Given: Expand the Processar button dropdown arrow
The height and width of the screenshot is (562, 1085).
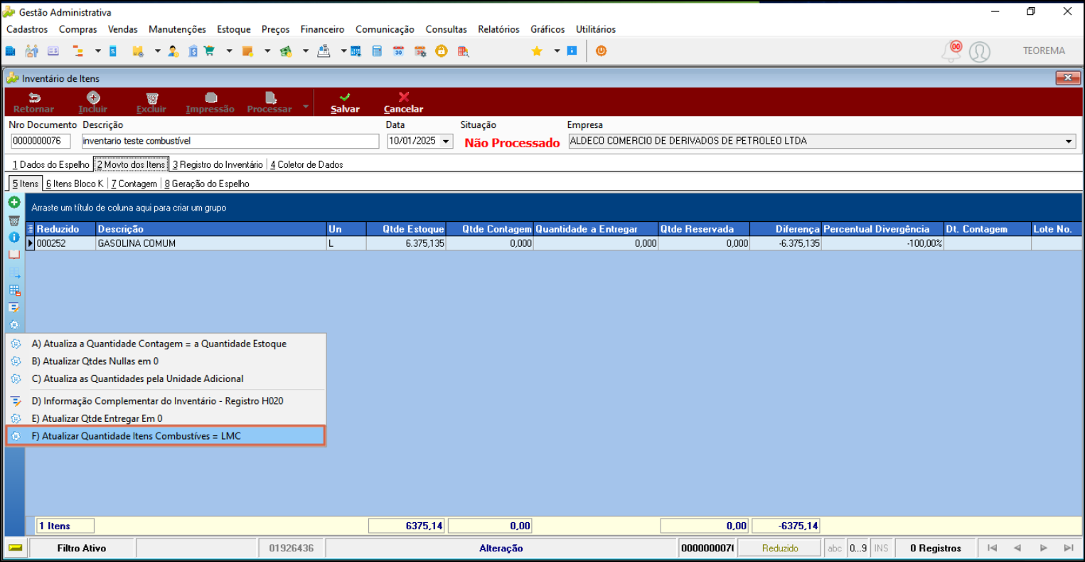Looking at the screenshot, I should coord(306,107).
